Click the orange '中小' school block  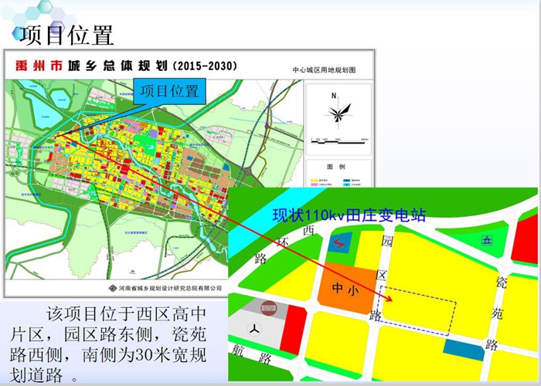[346, 288]
